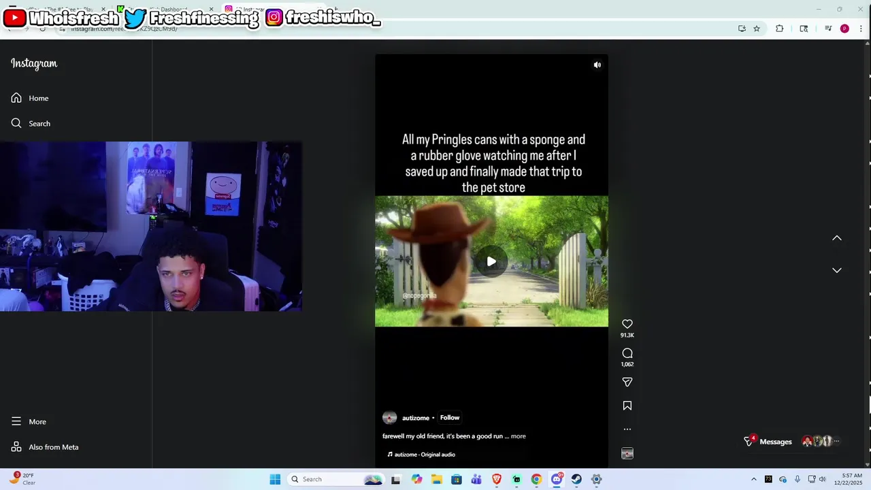Go to the next reel with the down chevron
Screen dimensions: 871x490
point(837,270)
